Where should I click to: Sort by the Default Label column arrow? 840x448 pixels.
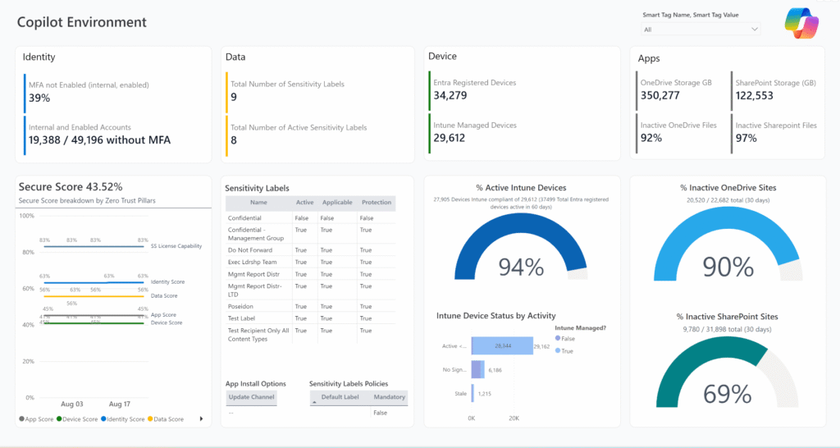click(x=315, y=398)
